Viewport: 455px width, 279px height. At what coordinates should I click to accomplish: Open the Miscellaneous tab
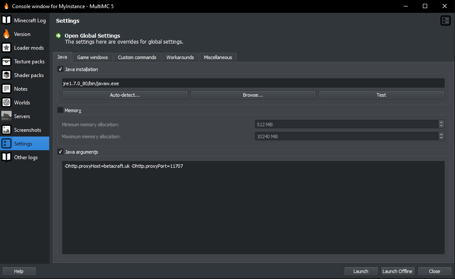point(218,57)
